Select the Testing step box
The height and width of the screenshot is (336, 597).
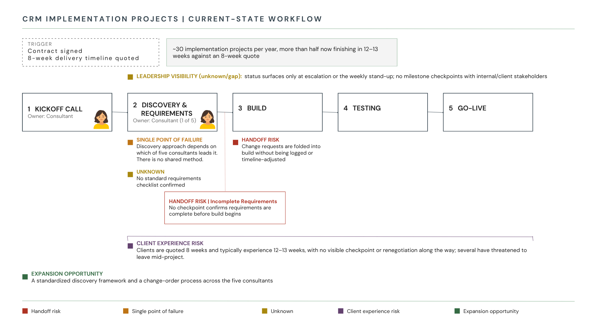(383, 112)
